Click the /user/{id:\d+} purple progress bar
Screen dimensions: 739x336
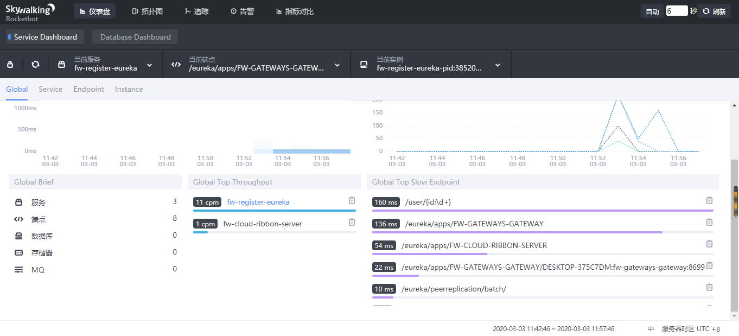point(543,210)
